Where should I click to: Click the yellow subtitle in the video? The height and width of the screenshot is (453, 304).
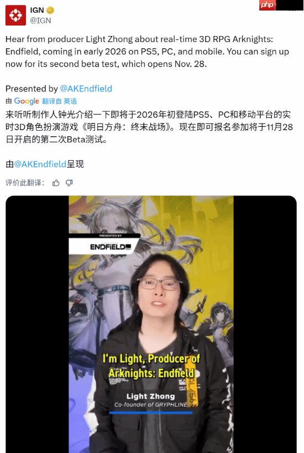(x=151, y=366)
